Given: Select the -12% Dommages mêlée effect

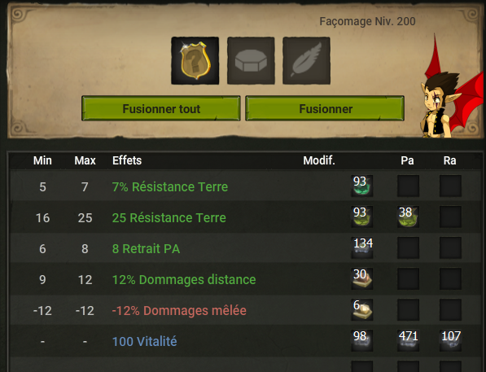Looking at the screenshot, I should point(179,311).
